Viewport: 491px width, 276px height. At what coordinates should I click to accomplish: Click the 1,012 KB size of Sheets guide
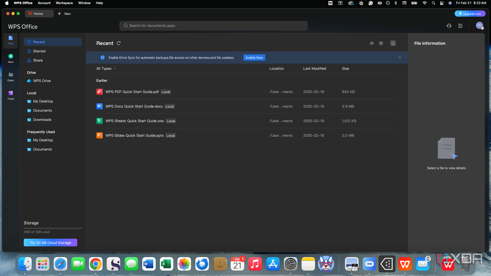tap(349, 121)
